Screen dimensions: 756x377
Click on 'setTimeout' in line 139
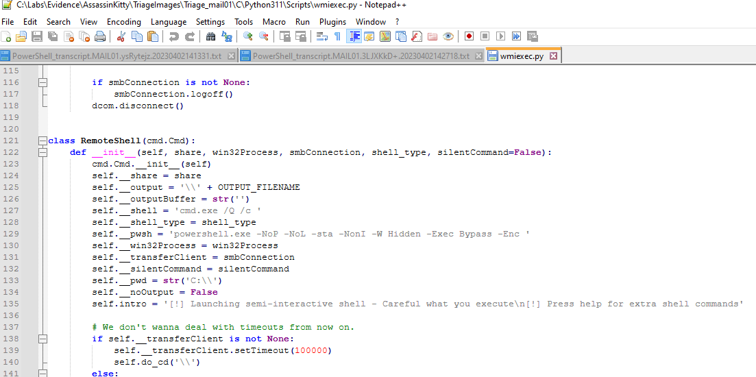(263, 350)
